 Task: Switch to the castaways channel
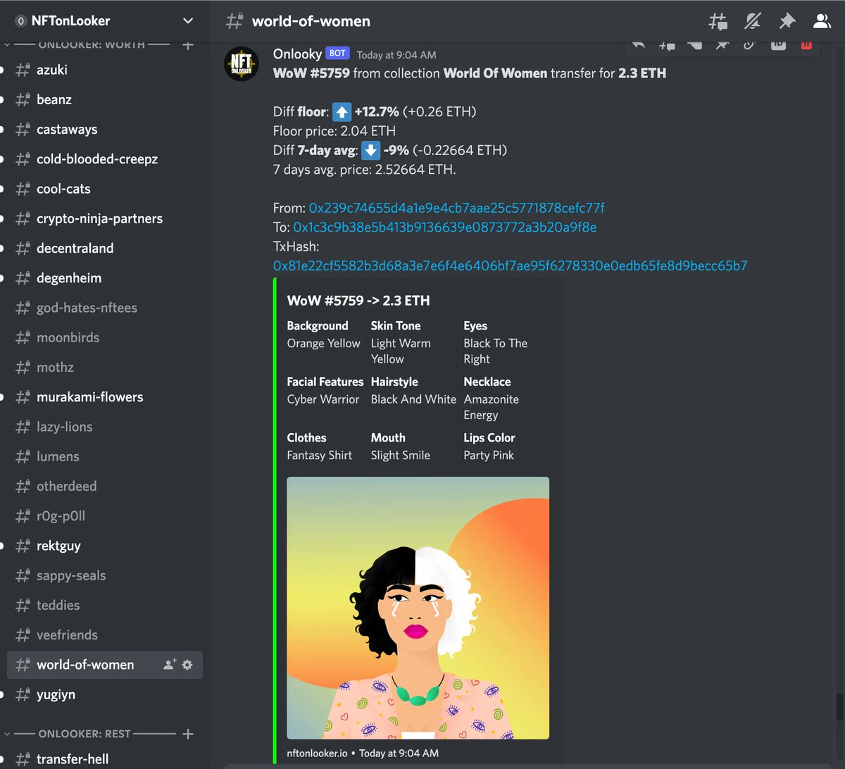[x=105, y=130]
